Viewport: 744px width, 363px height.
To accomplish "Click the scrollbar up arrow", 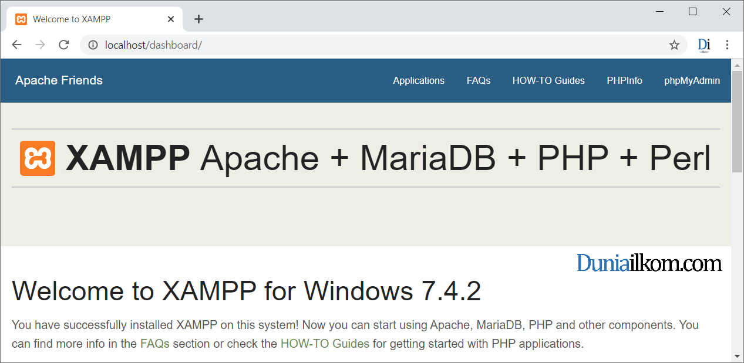I will 737,64.
